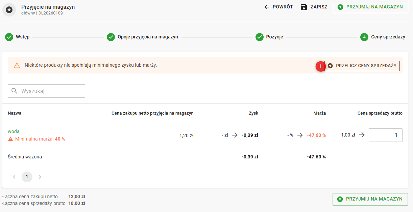Click the floppy disk icon for ZAPISZ

[304, 7]
